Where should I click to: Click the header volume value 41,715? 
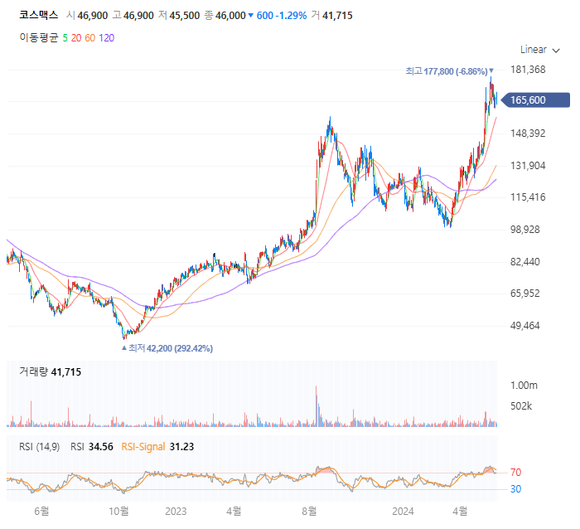[x=337, y=16]
